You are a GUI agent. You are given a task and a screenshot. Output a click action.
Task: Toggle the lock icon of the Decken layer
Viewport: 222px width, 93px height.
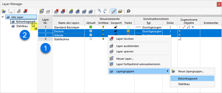coord(116,31)
